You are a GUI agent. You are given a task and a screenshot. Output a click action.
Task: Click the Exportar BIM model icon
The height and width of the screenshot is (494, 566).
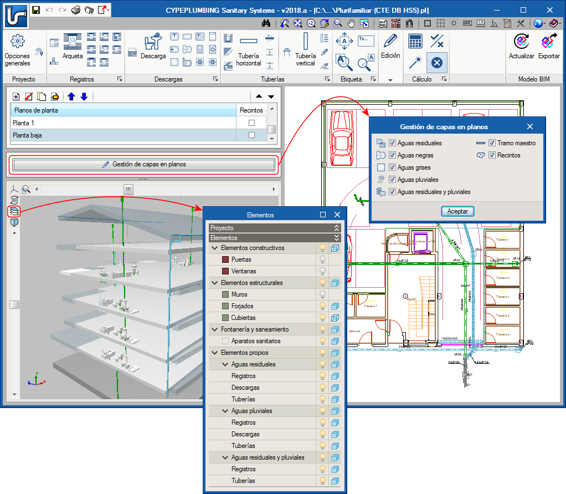tap(549, 46)
